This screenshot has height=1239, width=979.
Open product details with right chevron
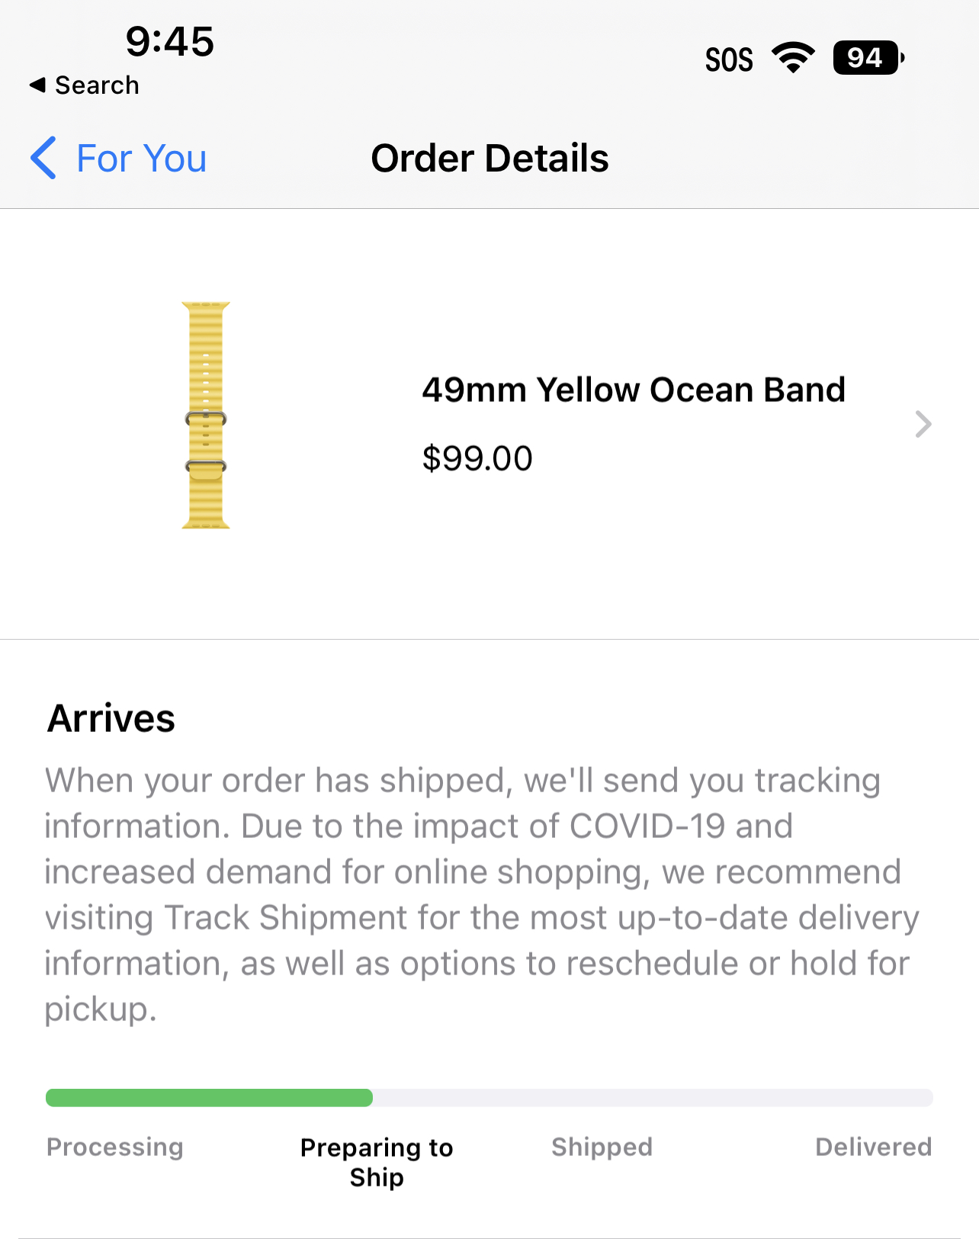tap(923, 424)
